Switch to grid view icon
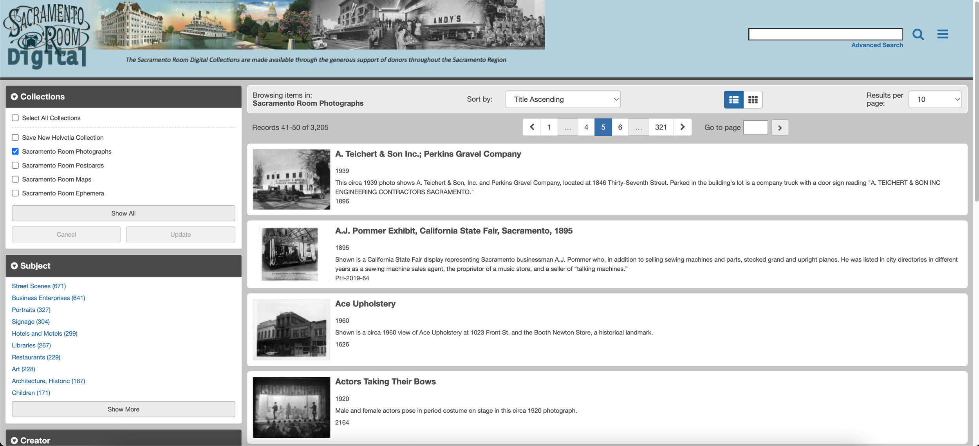This screenshot has width=979, height=446. pos(752,100)
